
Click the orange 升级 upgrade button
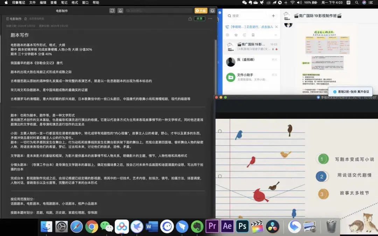click(x=201, y=10)
